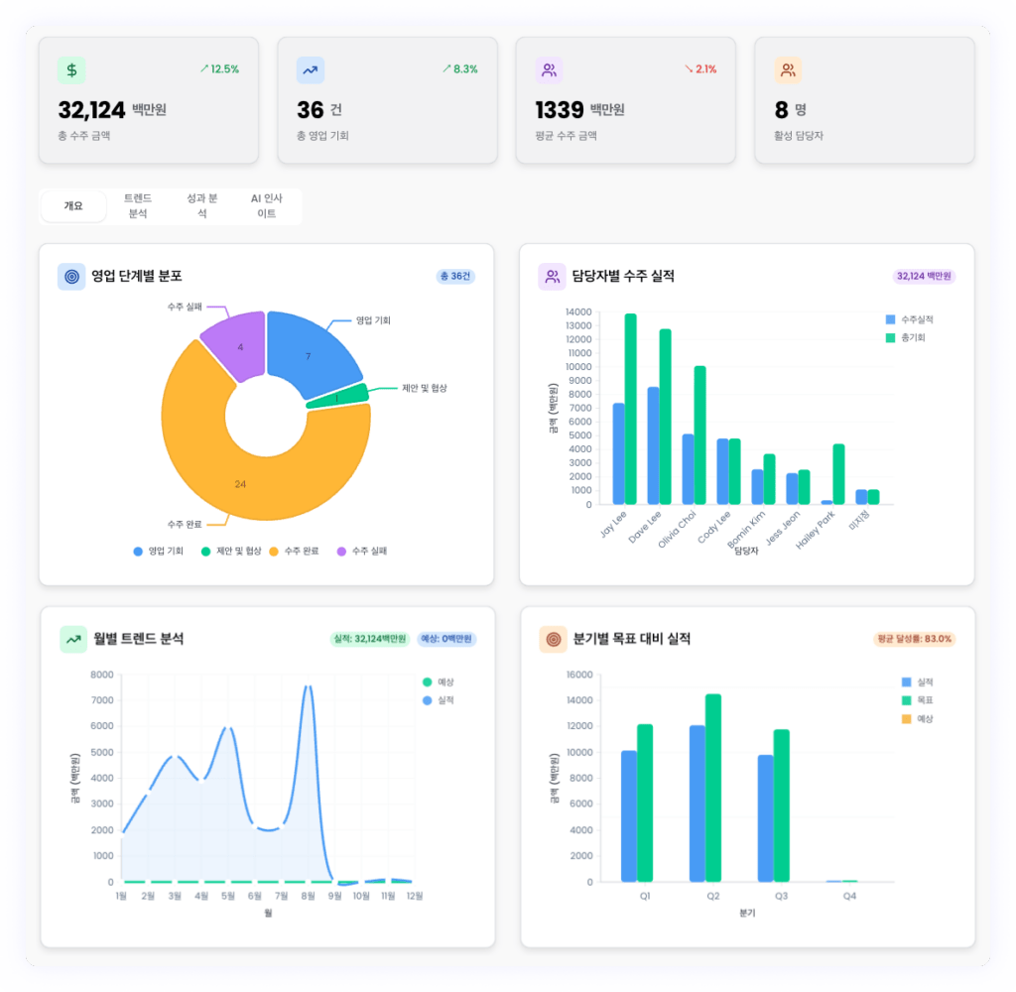
Task: Click the target icon beside 분기별 목표 대비 실적
Action: tap(553, 640)
